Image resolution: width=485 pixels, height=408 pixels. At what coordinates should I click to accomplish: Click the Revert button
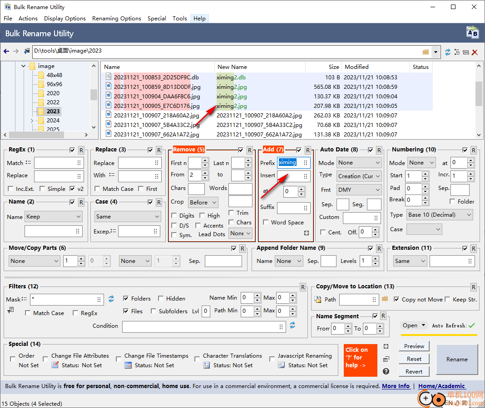(414, 372)
